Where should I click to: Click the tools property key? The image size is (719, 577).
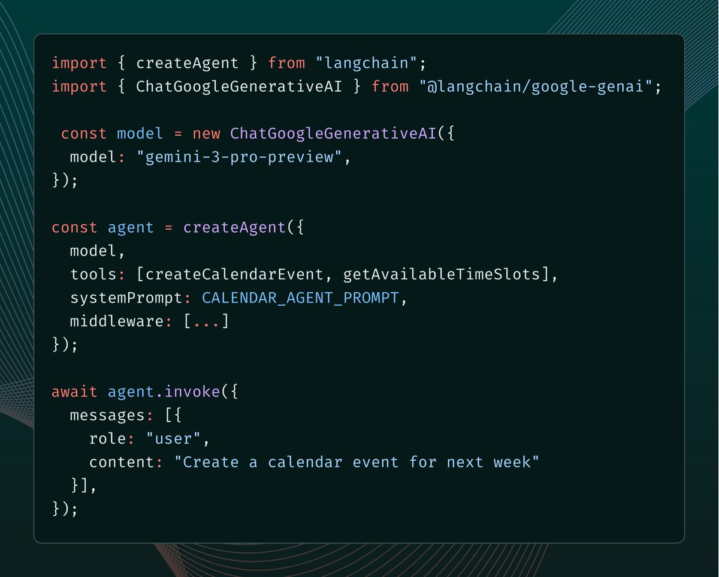[93, 274]
